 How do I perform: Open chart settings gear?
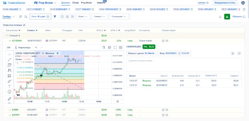click(x=110, y=47)
